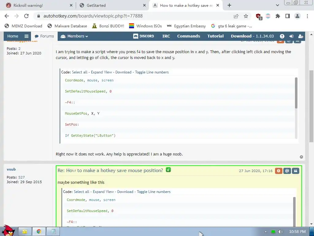Click Download in vsub's code box
Viewport: 314px width, 236px height.
125,192
